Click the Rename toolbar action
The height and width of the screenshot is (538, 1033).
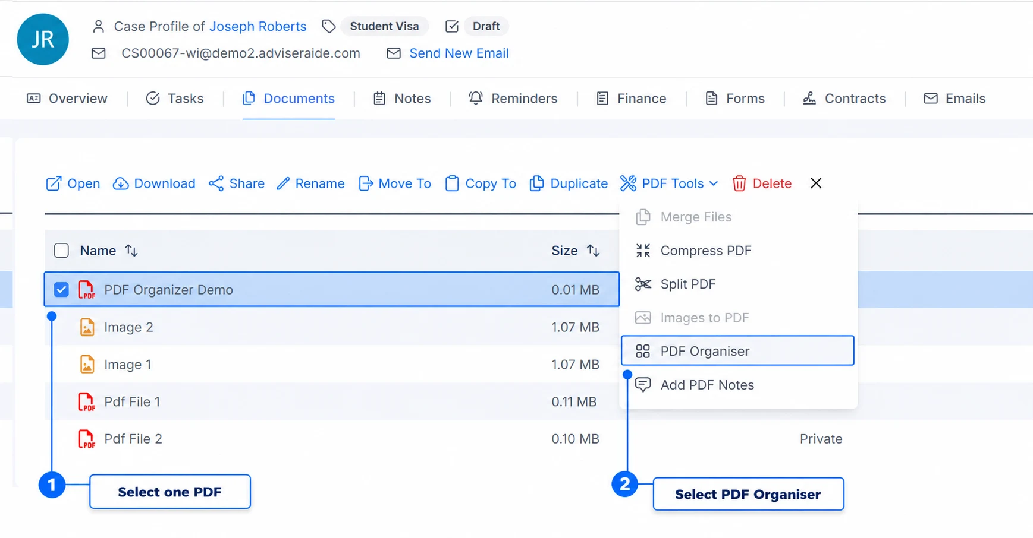tap(310, 183)
